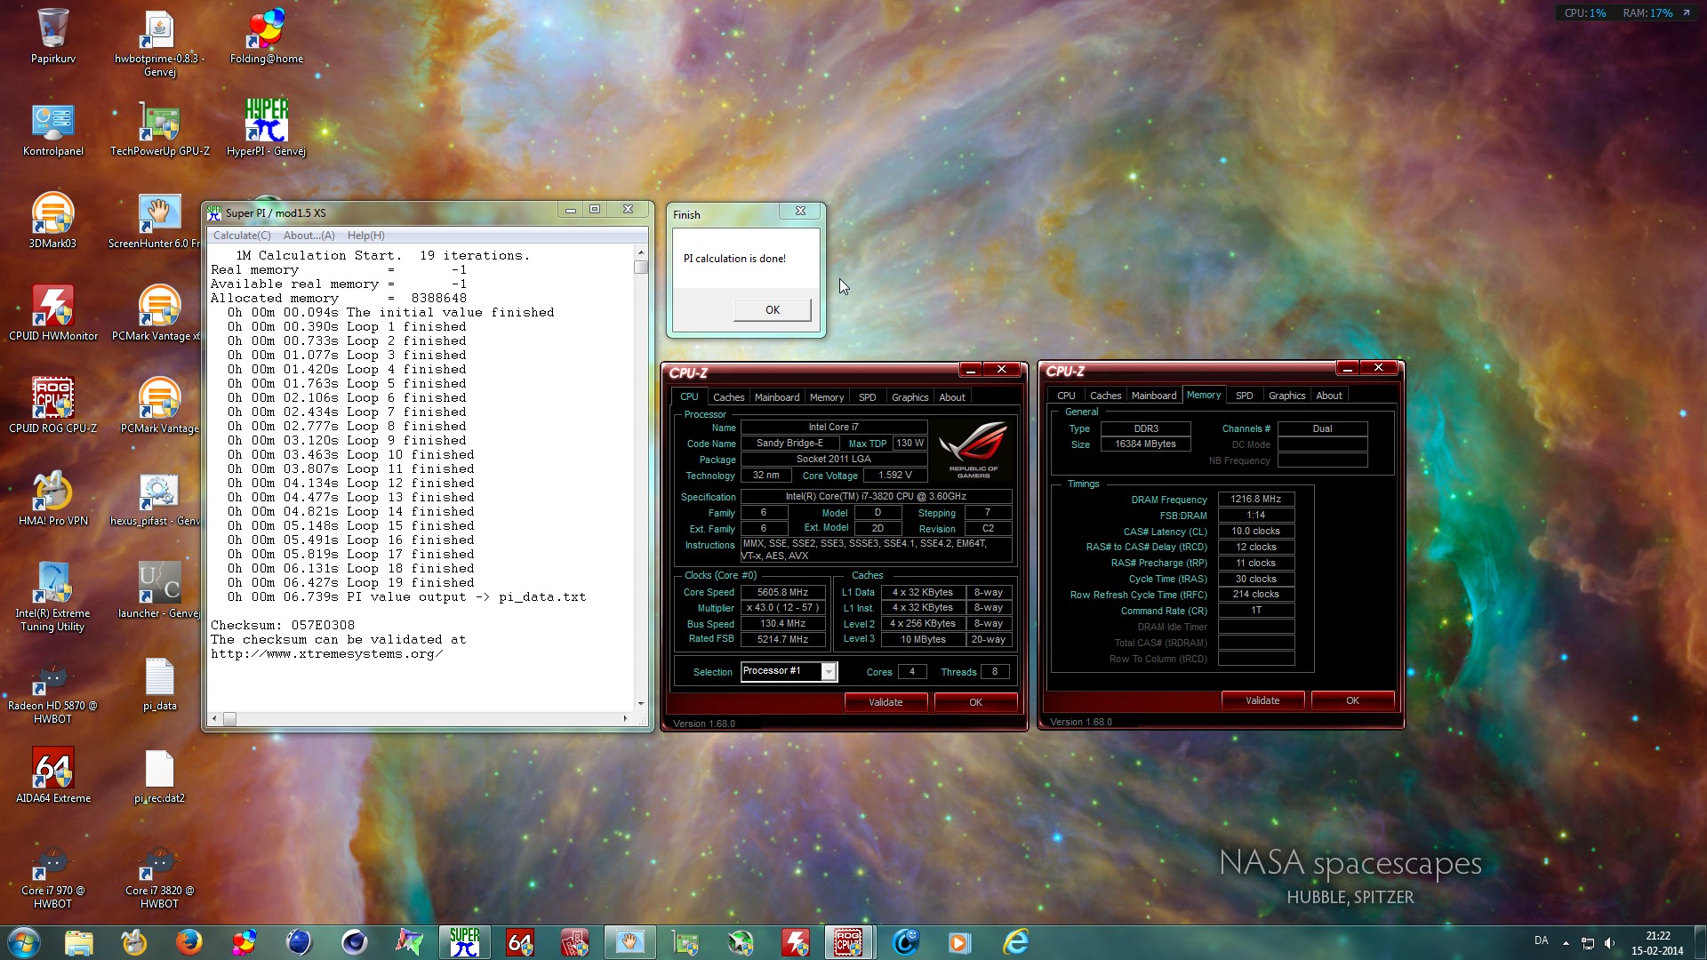1707x960 pixels.
Task: Select Graphics tab in right CPU-Z window
Action: click(x=1286, y=396)
